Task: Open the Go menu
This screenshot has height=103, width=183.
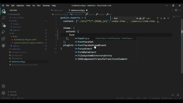Action: point(34,5)
